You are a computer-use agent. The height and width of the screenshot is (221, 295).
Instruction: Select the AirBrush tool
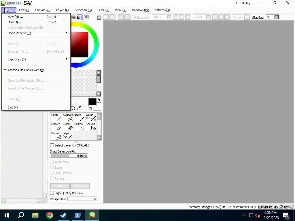(x=68, y=117)
